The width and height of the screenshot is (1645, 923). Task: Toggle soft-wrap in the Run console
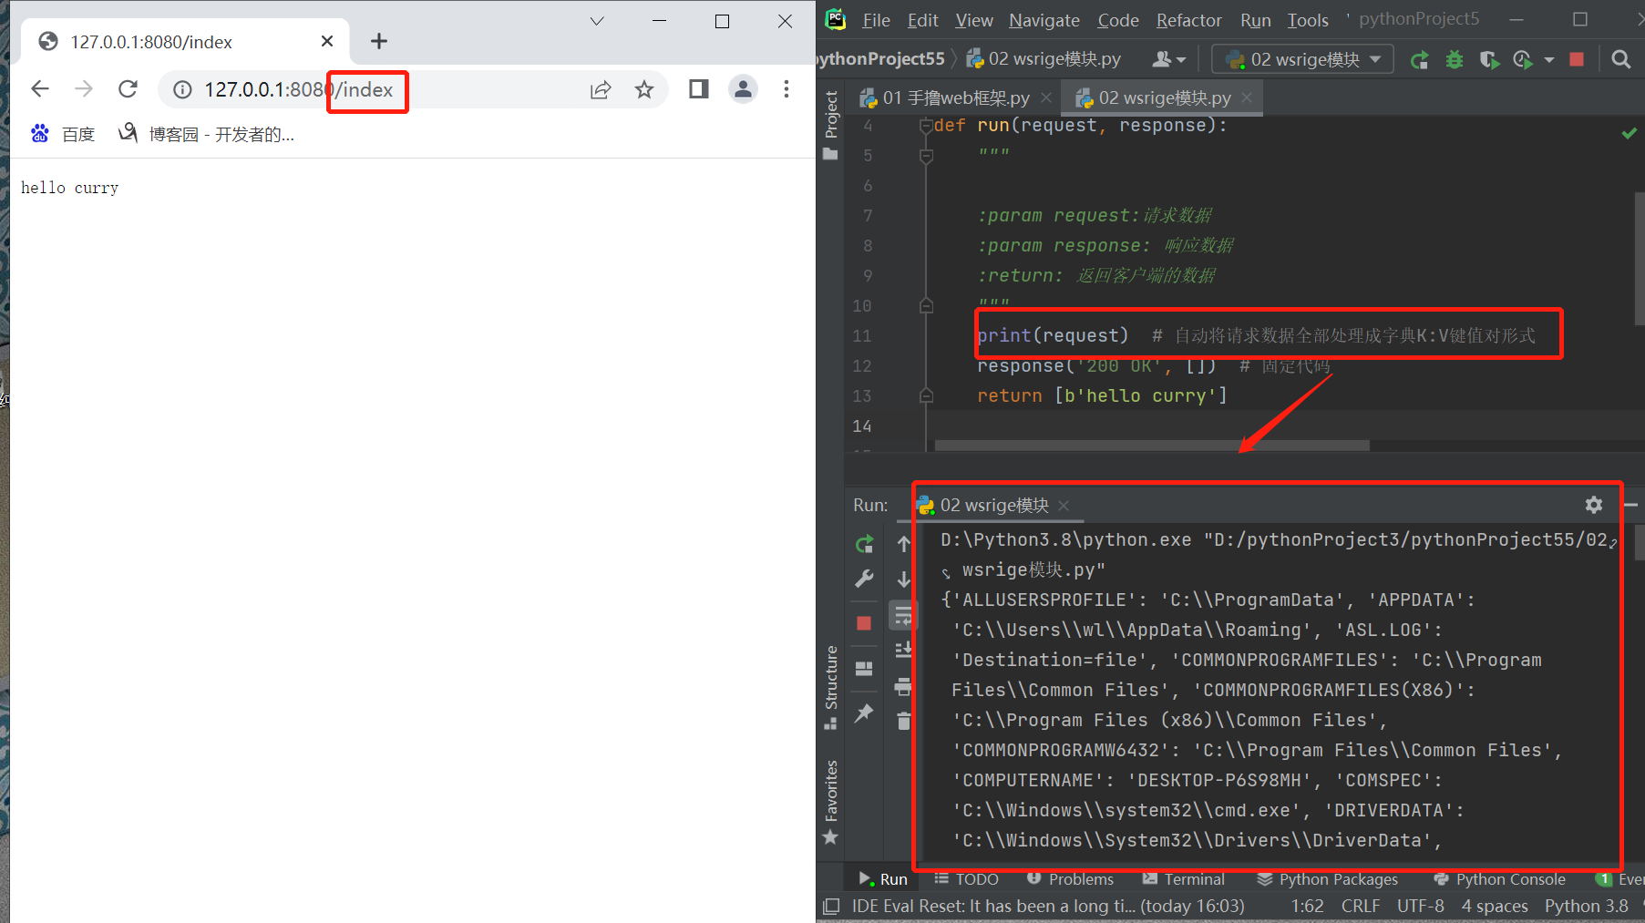pos(903,616)
